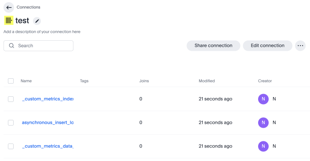
Task: Check the _custom_metrics_index row checkbox
Action: click(x=11, y=99)
